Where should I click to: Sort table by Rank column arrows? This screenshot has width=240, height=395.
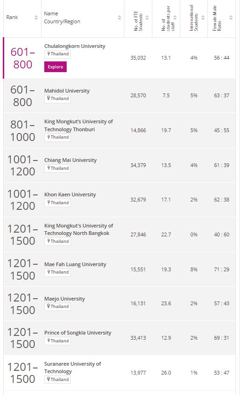tap(36, 17)
